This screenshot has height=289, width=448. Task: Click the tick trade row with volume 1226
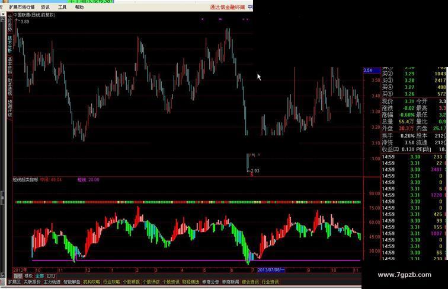[x=414, y=195]
